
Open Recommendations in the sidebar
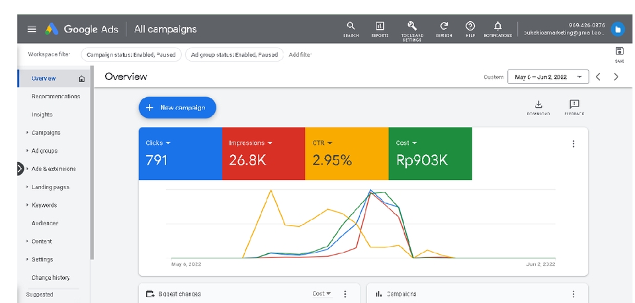(x=56, y=97)
